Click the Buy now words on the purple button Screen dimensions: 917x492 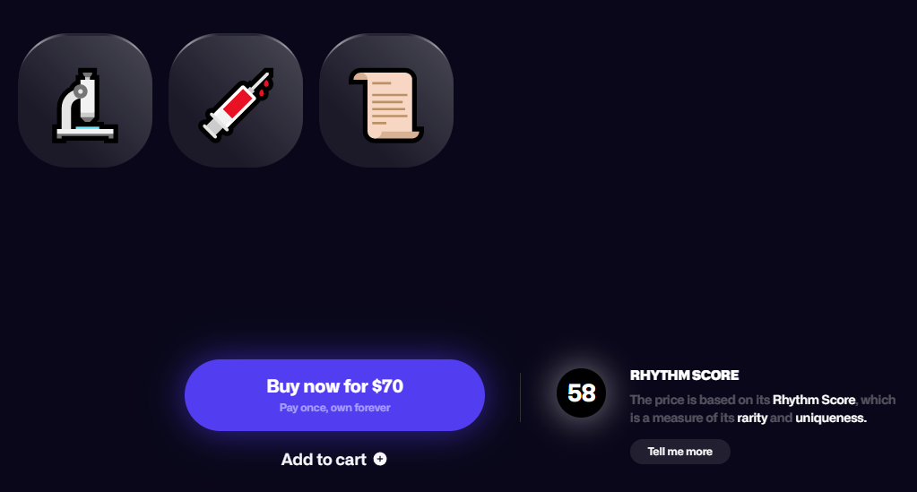[305, 386]
